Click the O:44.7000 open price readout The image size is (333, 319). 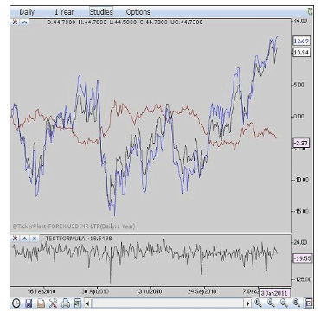point(61,22)
